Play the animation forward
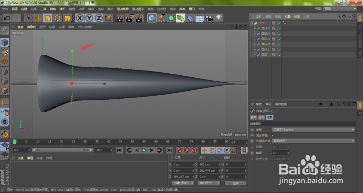Viewport: 363px width, 193px height. click(144, 150)
